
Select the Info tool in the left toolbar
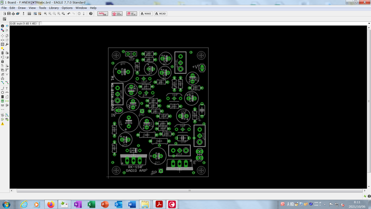pos(2,26)
